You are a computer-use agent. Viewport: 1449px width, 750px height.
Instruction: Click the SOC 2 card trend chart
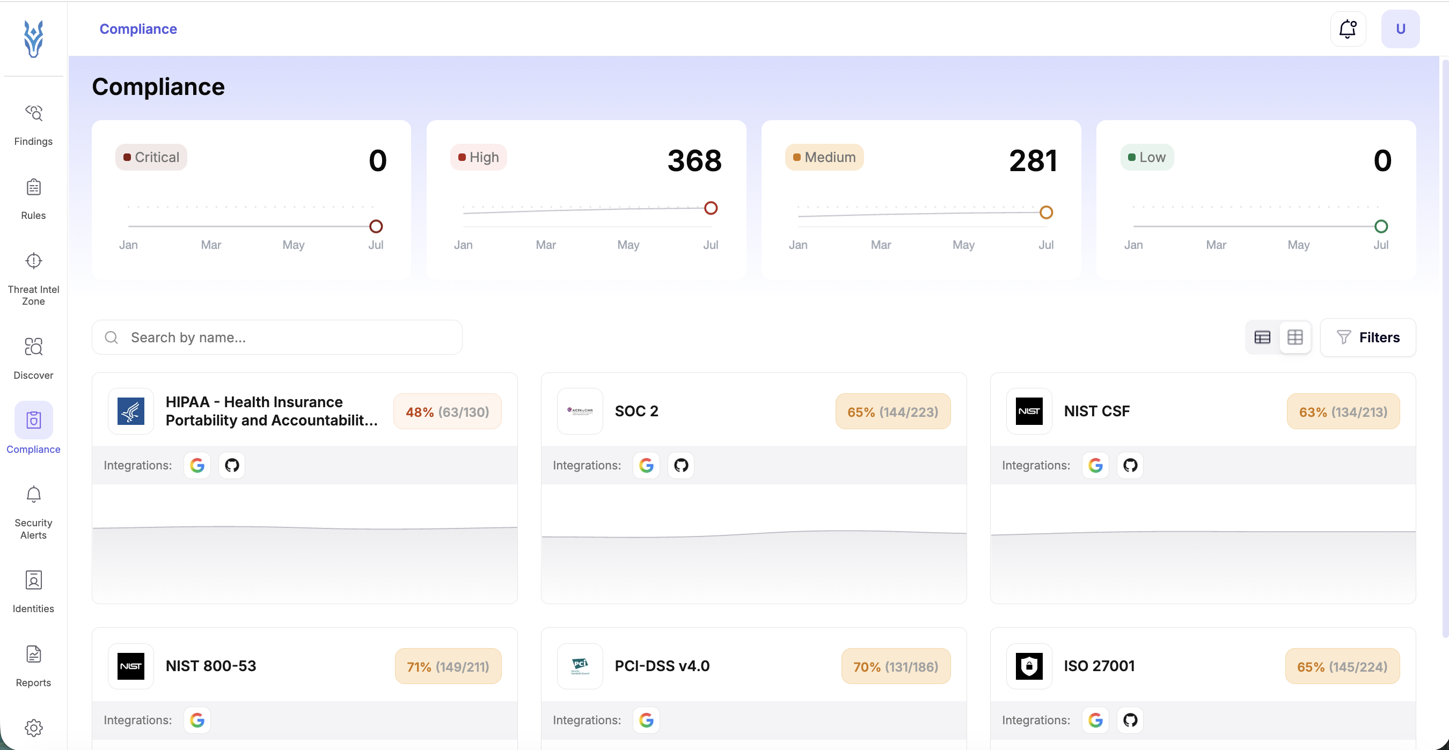point(753,543)
